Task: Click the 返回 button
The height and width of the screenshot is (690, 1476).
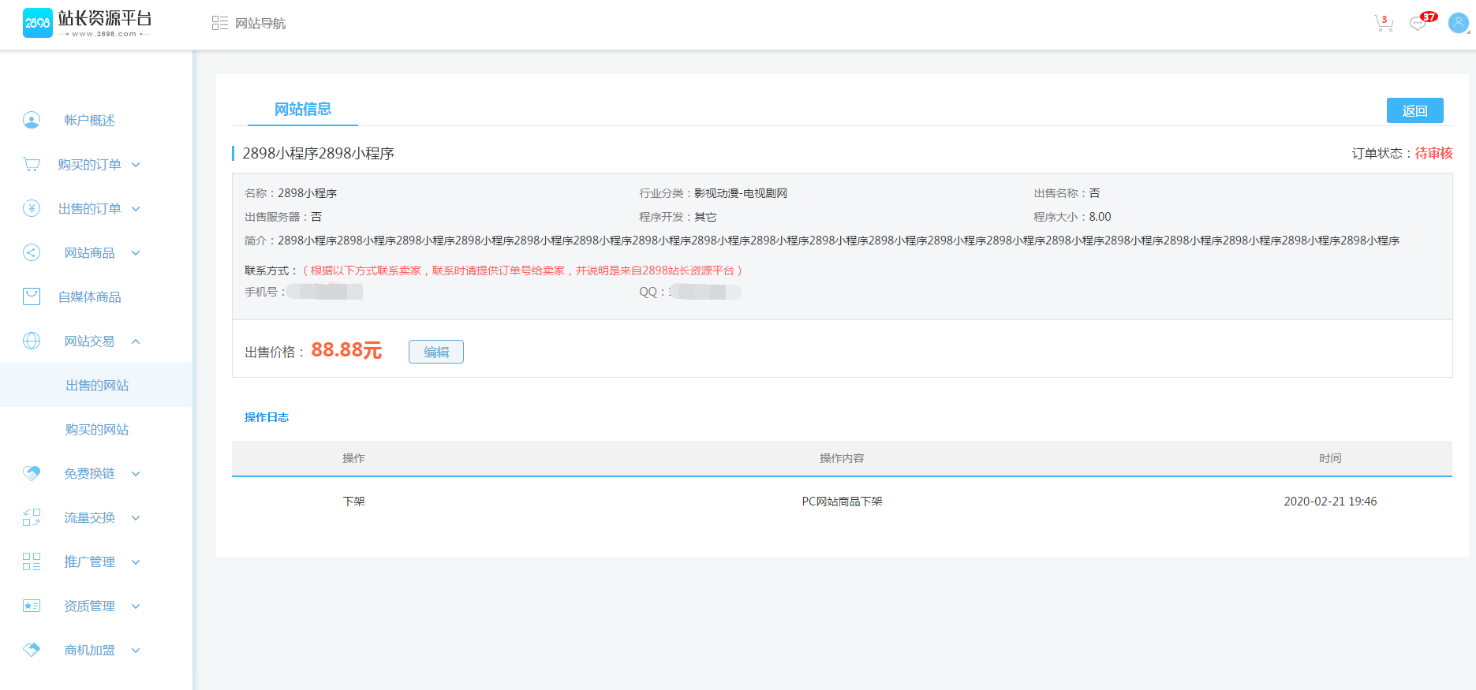Action: point(1414,110)
